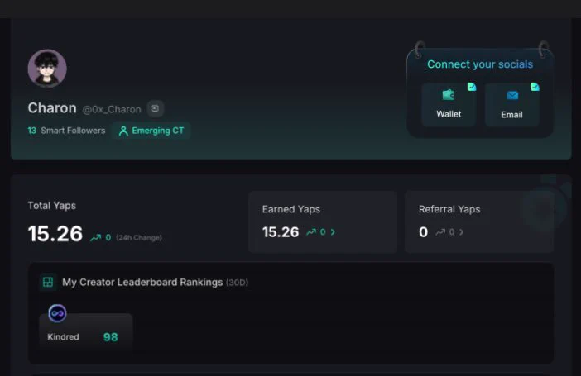
Task: Expand the Earned Yaps chevron arrow
Action: tap(333, 232)
